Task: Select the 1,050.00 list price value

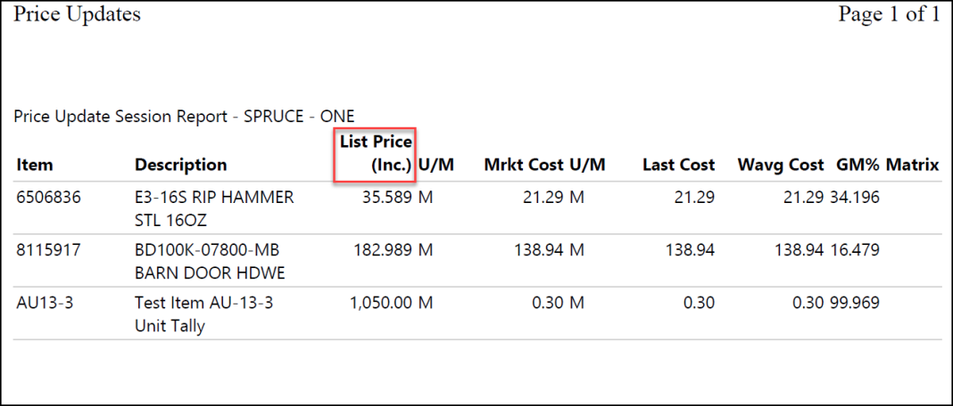Action: [x=381, y=303]
